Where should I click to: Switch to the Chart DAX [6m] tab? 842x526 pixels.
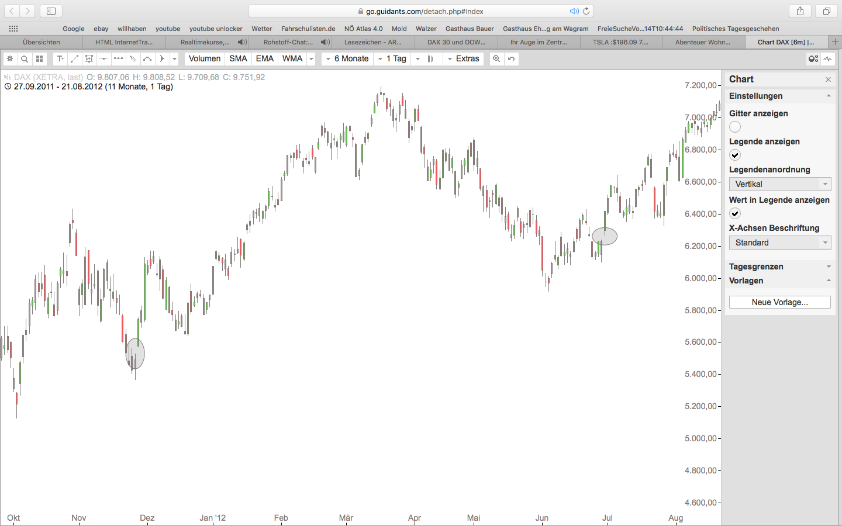[x=786, y=42]
